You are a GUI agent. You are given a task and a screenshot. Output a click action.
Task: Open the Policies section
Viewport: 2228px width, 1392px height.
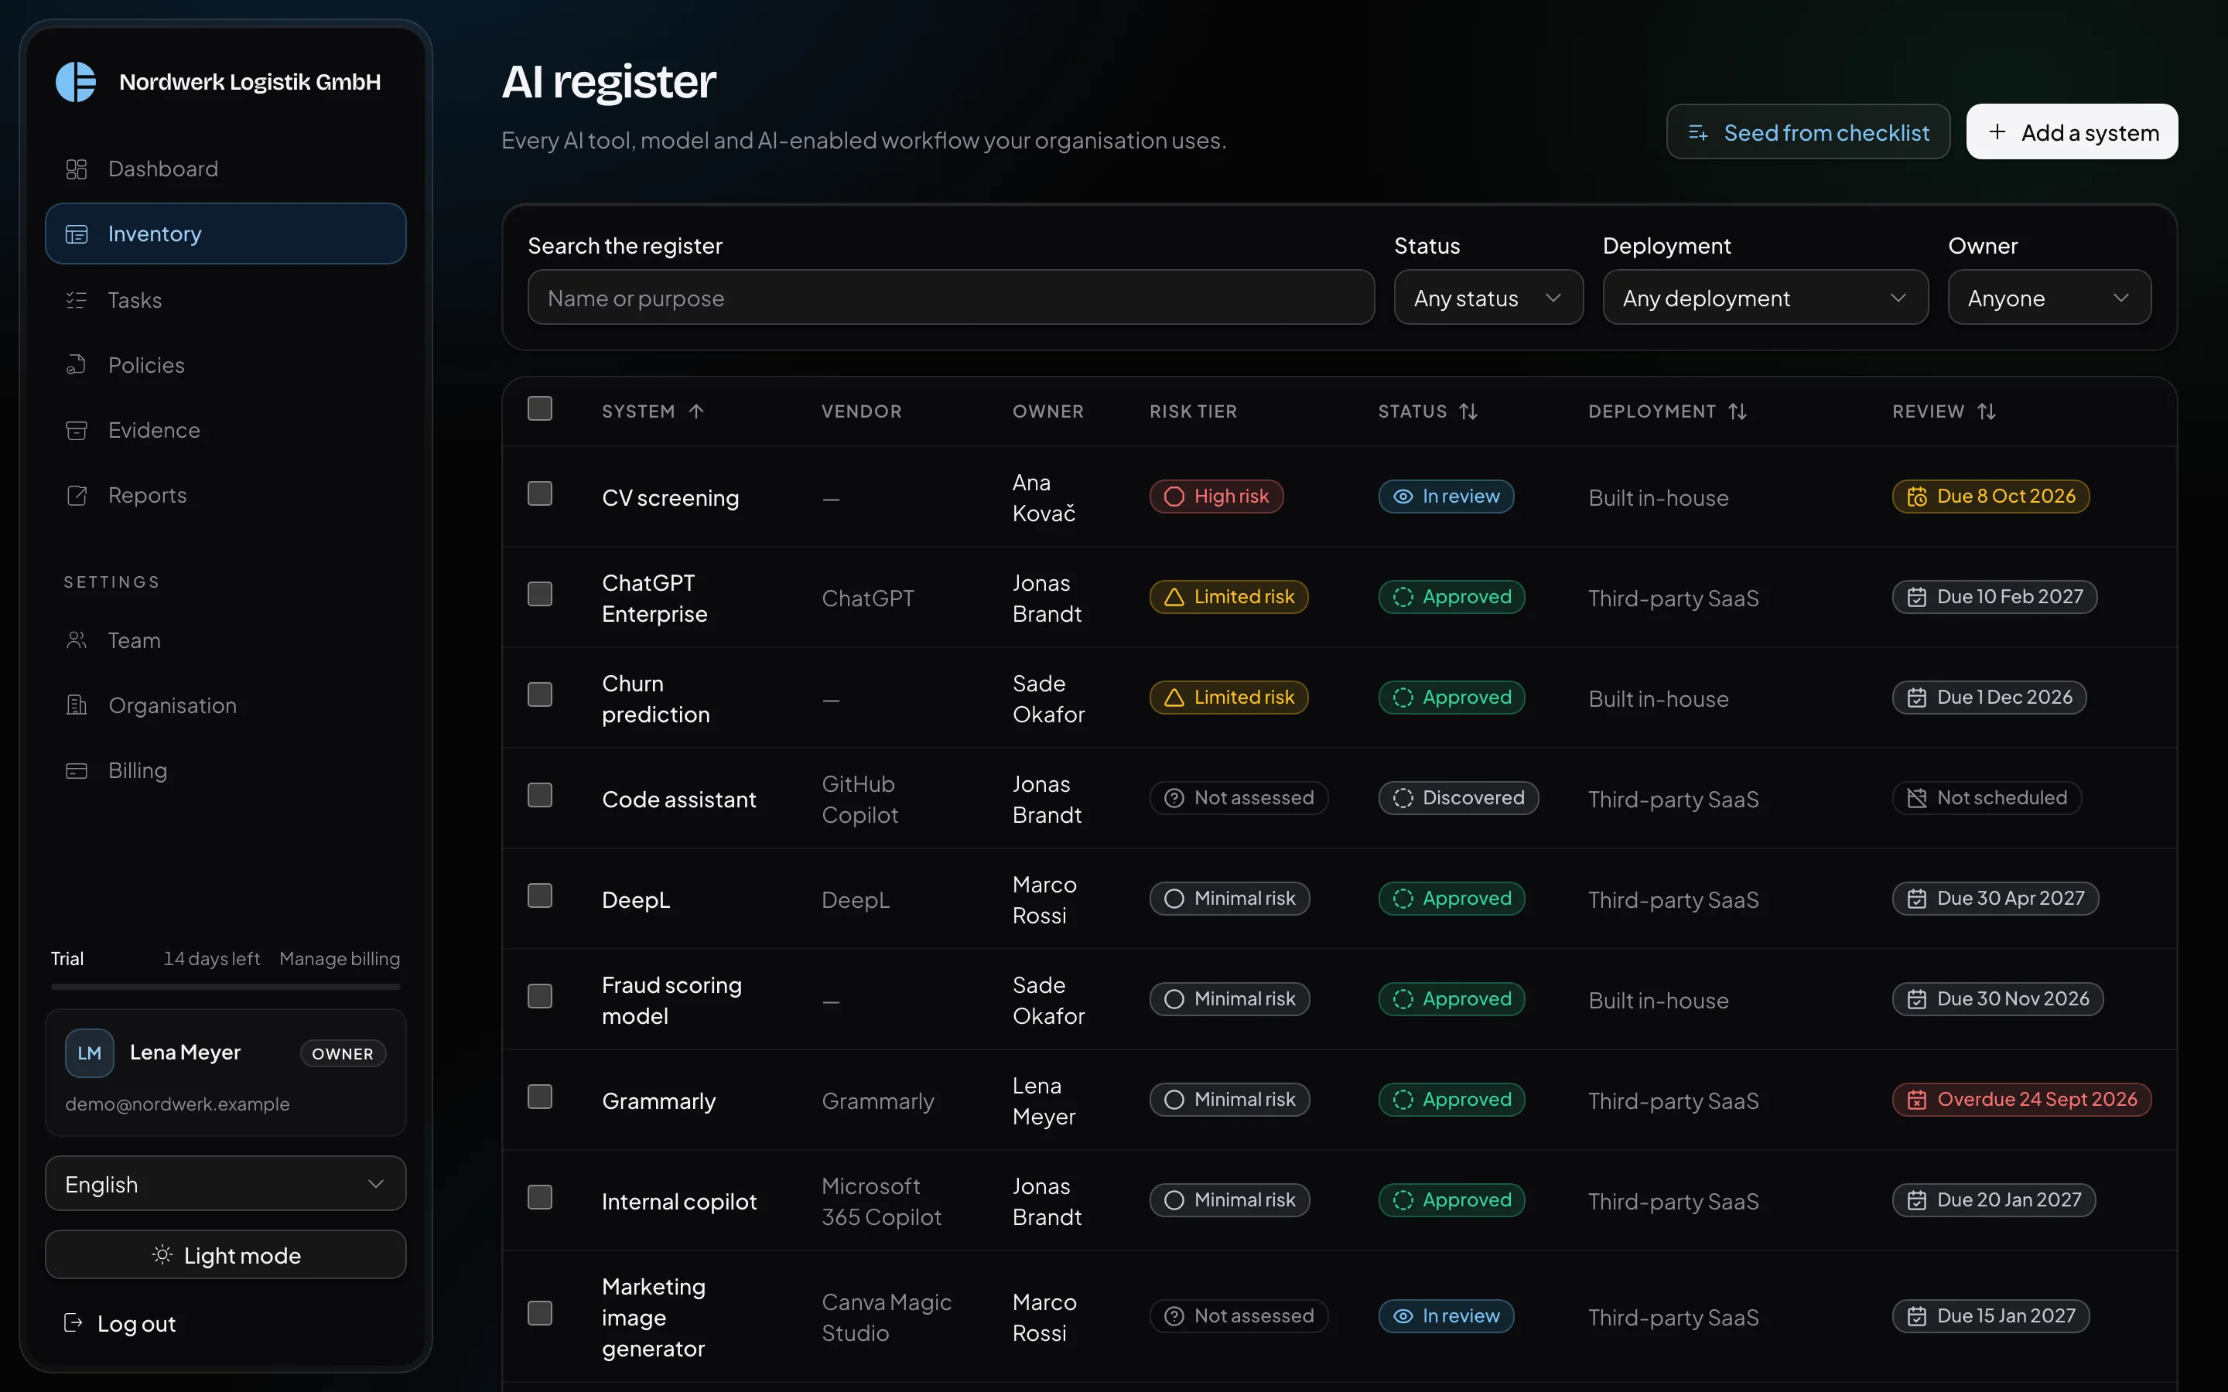[x=226, y=364]
